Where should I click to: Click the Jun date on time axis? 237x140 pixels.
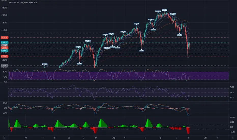[26, 138]
